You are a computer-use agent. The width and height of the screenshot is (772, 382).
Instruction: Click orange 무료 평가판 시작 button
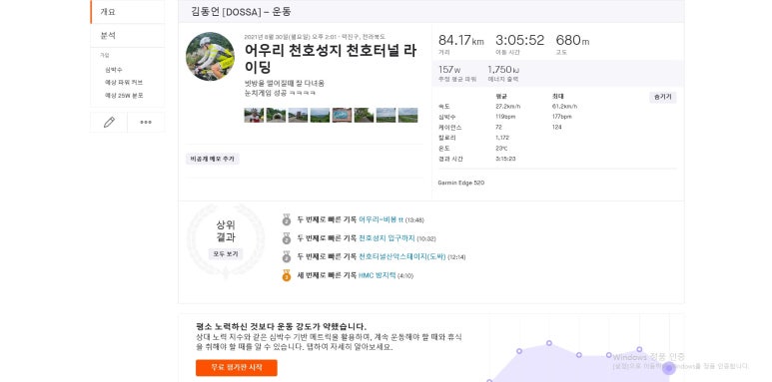point(237,368)
